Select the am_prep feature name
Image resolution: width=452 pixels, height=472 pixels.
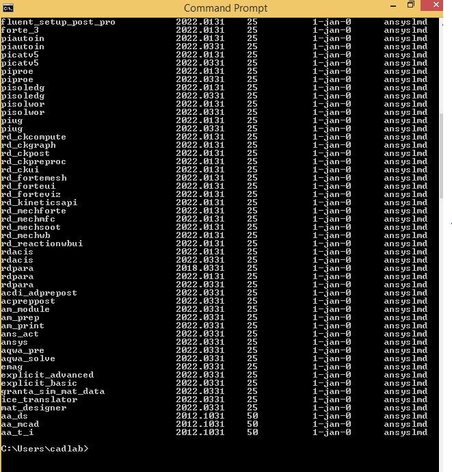(x=20, y=317)
